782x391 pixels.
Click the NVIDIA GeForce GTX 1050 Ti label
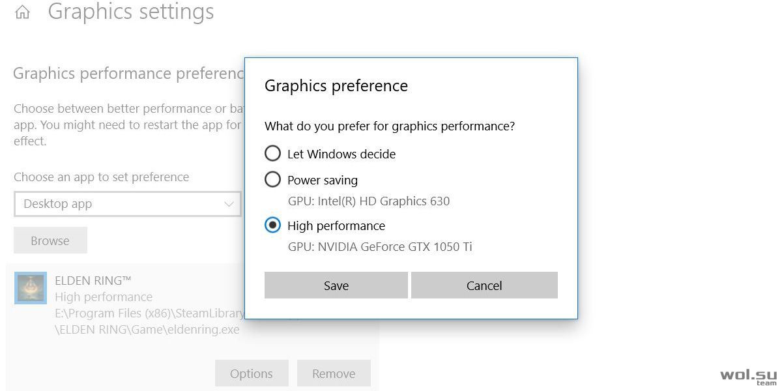(x=380, y=246)
